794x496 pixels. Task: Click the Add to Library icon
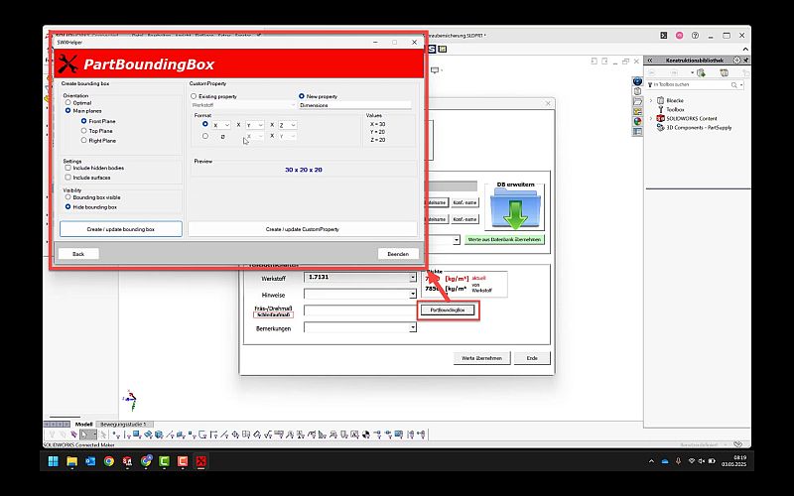[x=701, y=72]
